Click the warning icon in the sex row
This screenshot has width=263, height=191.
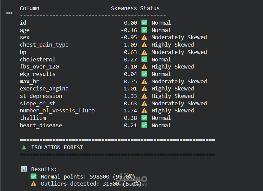pos(144,37)
